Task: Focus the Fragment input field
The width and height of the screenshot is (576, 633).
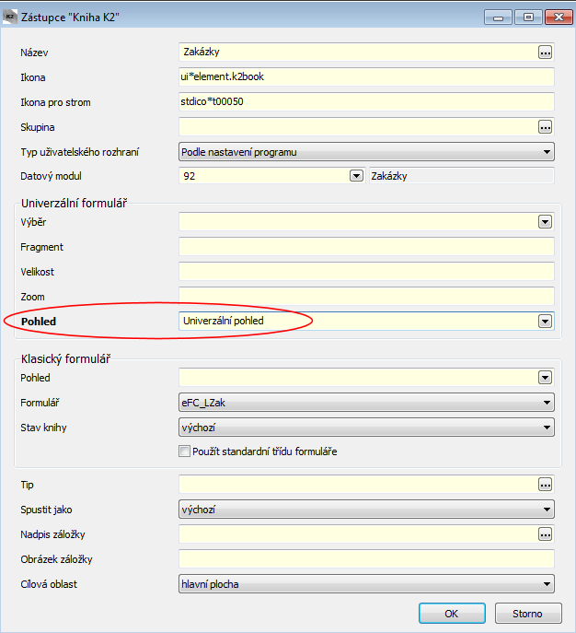Action: pos(366,247)
